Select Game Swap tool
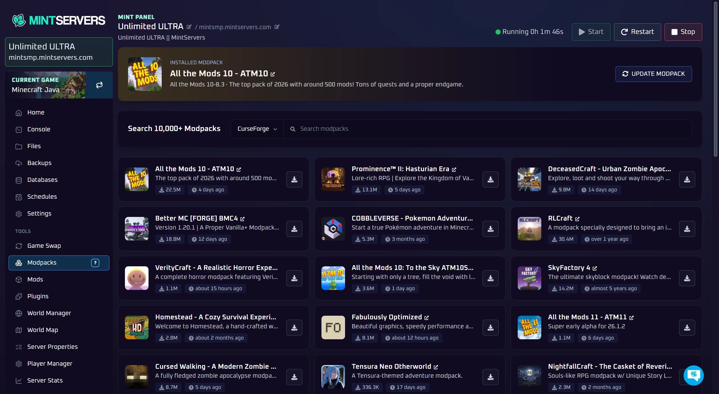Image resolution: width=719 pixels, height=394 pixels. 59,246
